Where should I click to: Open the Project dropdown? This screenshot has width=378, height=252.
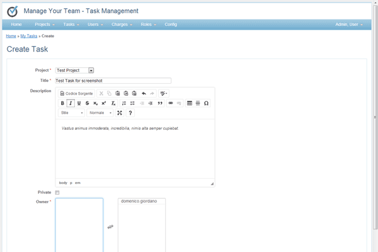pos(91,71)
